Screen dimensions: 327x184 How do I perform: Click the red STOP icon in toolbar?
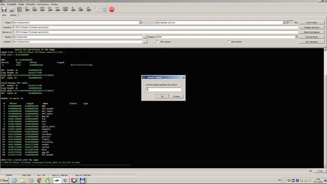pyautogui.click(x=112, y=9)
